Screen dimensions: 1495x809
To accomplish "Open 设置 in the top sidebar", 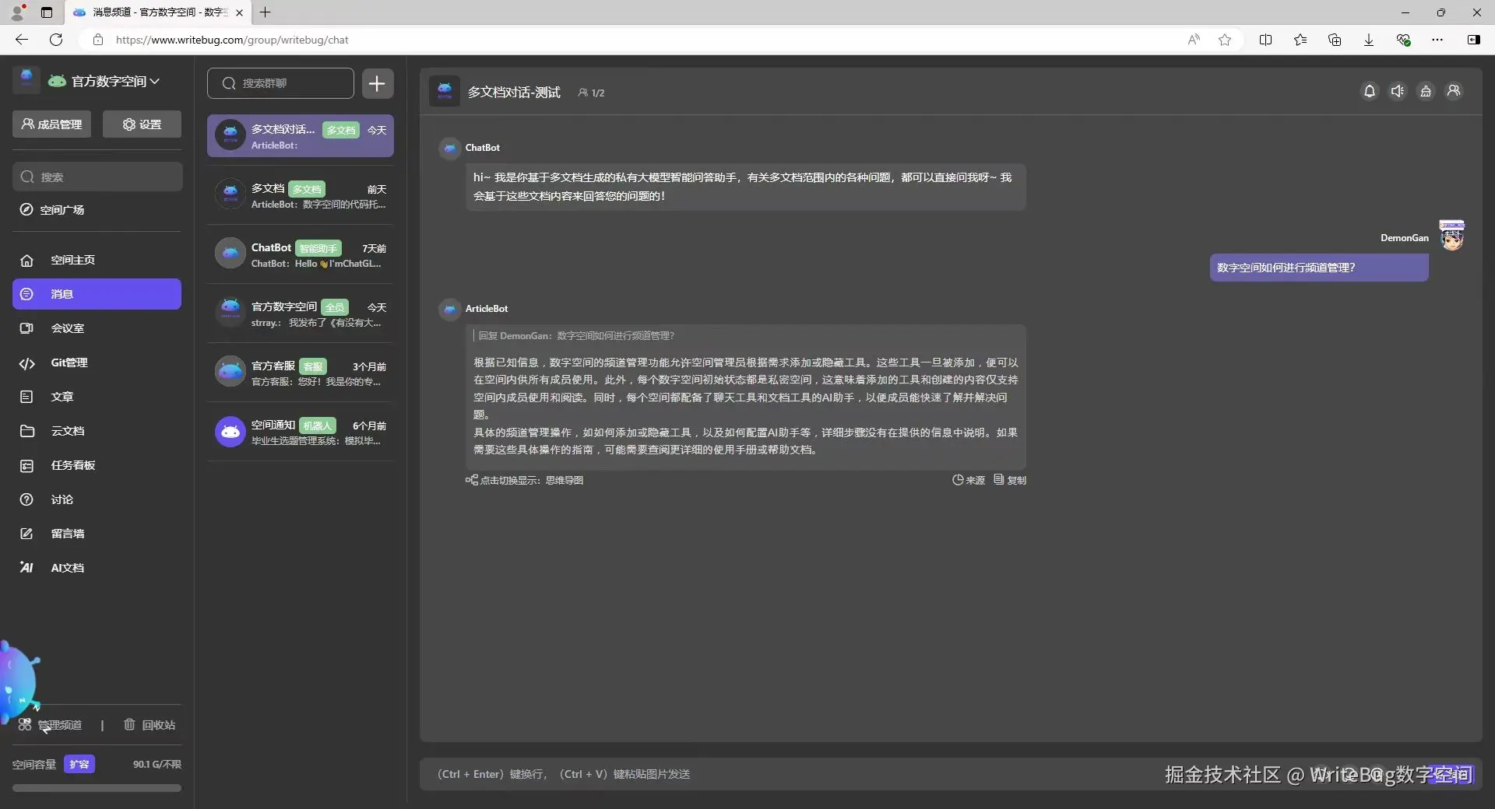I will [141, 124].
